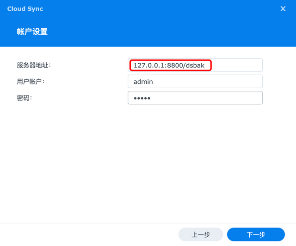
Task: Focus the user account field containing admin
Action: [x=195, y=82]
